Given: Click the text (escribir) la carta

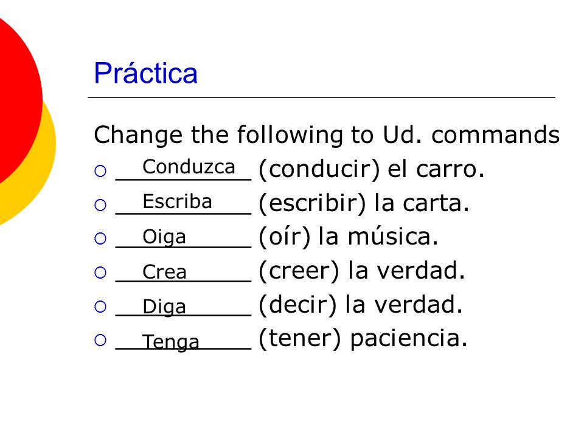Looking at the screenshot, I should [364, 203].
